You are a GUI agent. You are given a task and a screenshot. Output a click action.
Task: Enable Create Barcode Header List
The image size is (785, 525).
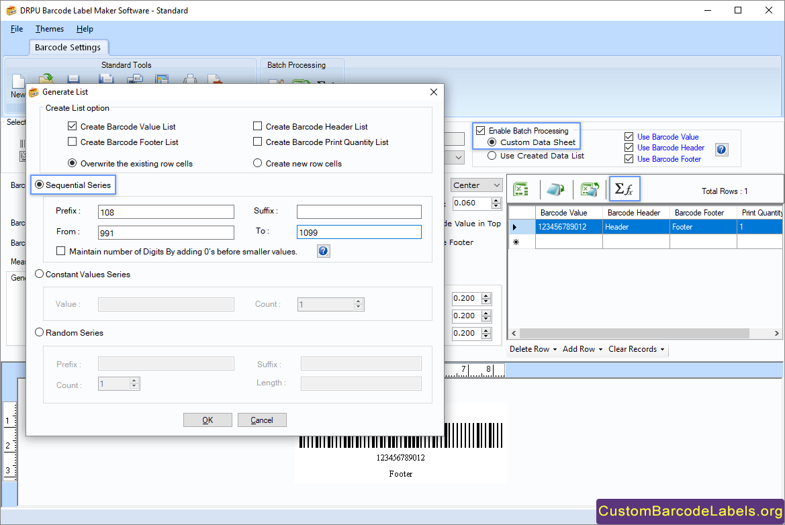(257, 127)
